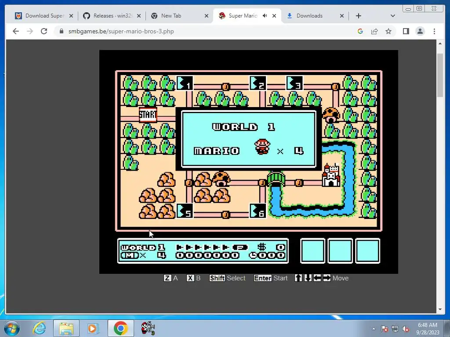Reload the current page
This screenshot has height=337, width=450.
pos(44,31)
